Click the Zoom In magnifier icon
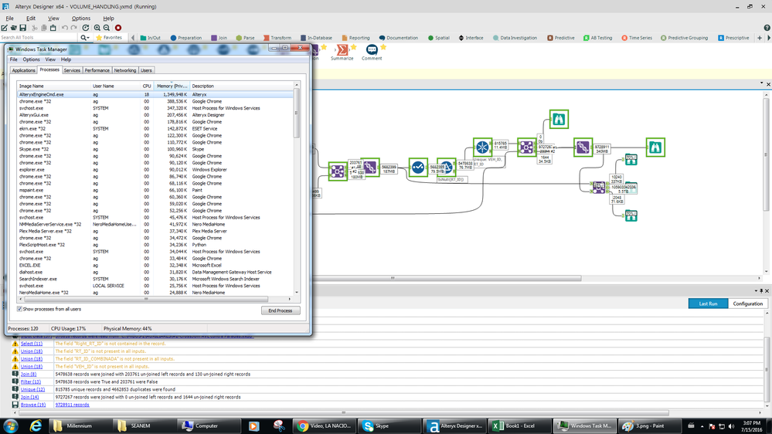 pyautogui.click(x=97, y=28)
